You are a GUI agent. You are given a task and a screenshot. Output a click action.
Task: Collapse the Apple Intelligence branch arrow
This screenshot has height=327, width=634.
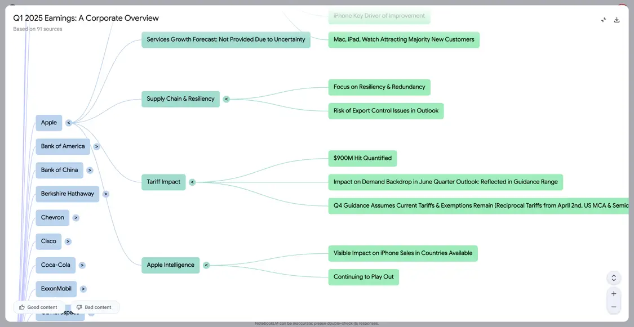206,265
